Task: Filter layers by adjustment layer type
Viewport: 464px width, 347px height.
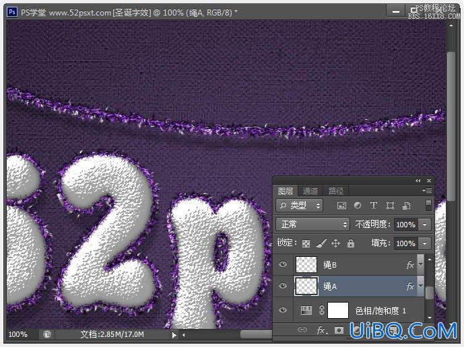Action: (x=358, y=205)
